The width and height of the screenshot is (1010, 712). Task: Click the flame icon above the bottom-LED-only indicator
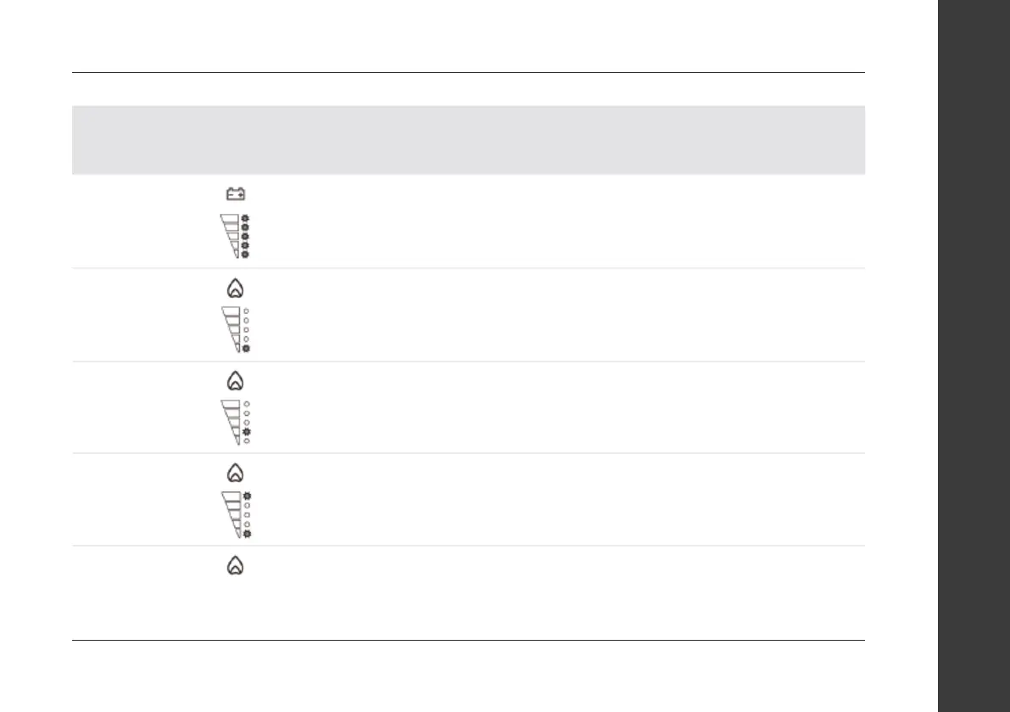click(x=236, y=288)
